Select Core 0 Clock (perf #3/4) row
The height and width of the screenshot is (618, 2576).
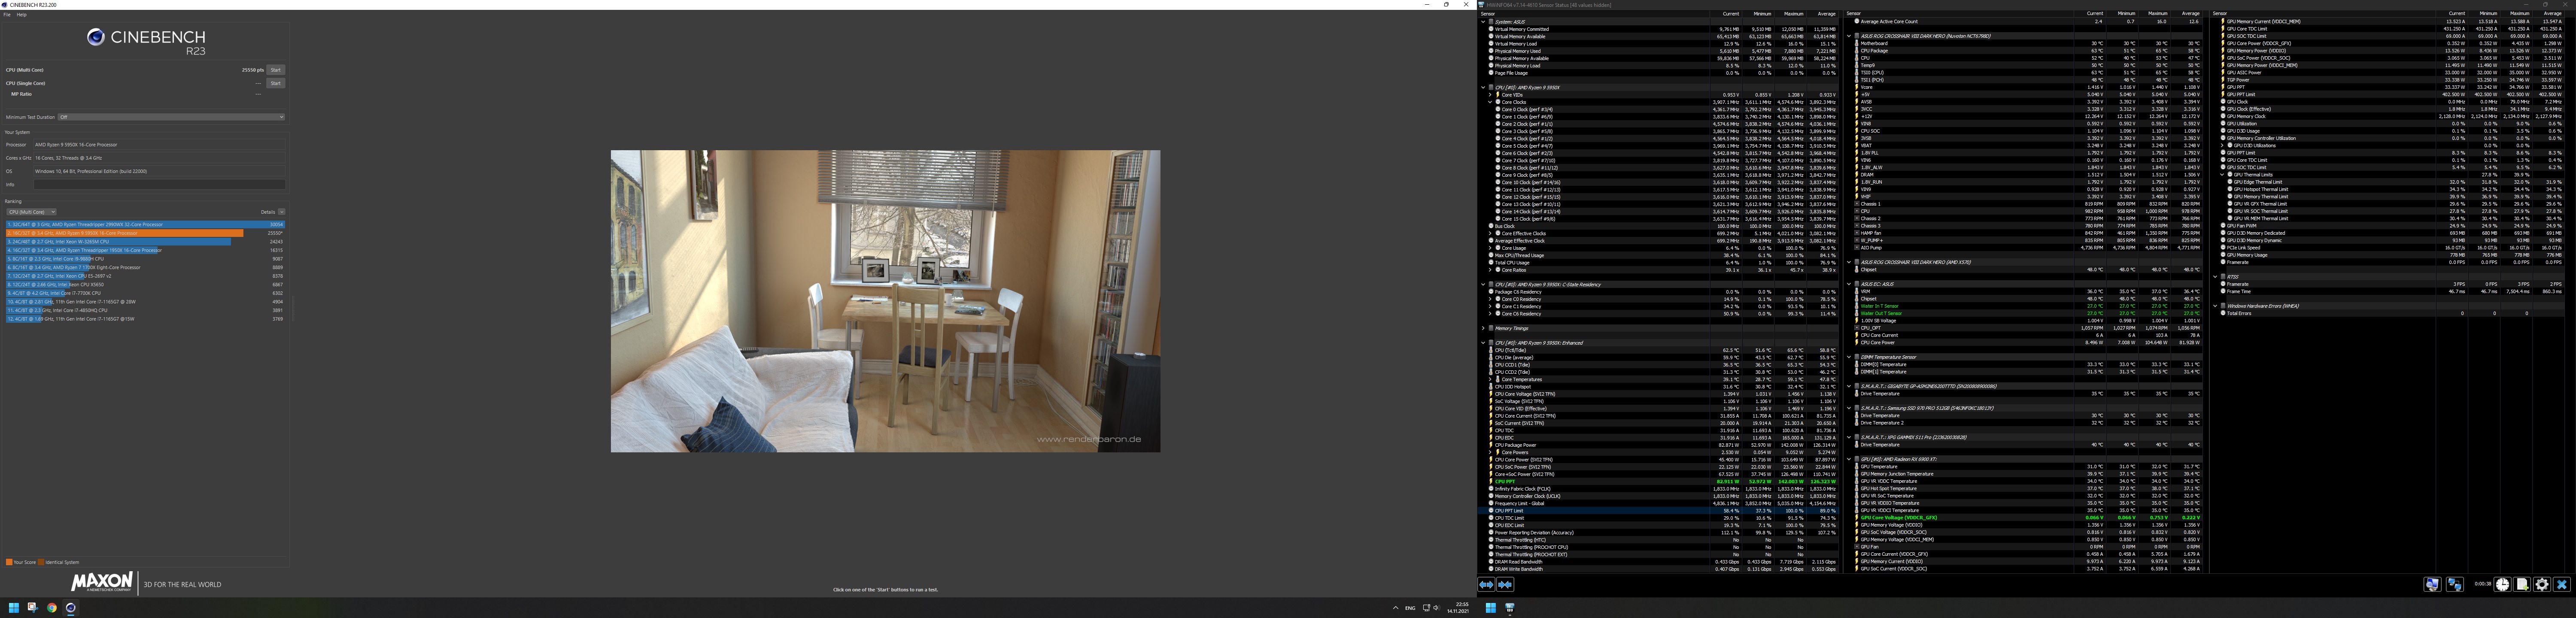click(1660, 110)
